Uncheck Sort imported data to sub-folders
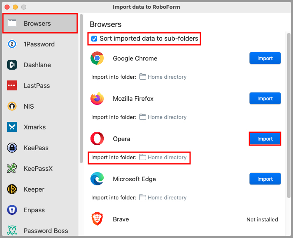 (x=94, y=39)
